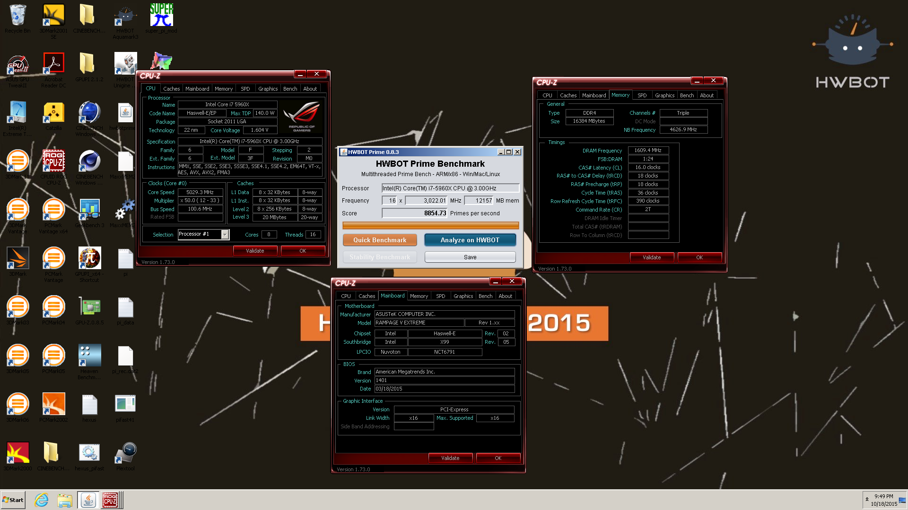Open the Recycle Bin desktop icon
Viewport: 908px width, 510px height.
(17, 19)
